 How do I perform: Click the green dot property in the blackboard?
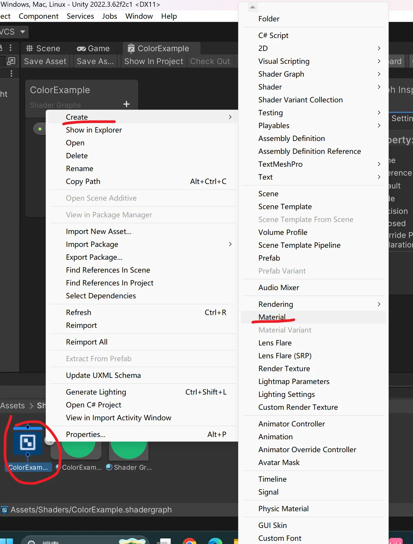[x=40, y=129]
